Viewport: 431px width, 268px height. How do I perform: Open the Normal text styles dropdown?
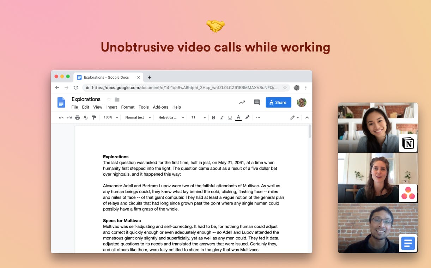(x=138, y=117)
